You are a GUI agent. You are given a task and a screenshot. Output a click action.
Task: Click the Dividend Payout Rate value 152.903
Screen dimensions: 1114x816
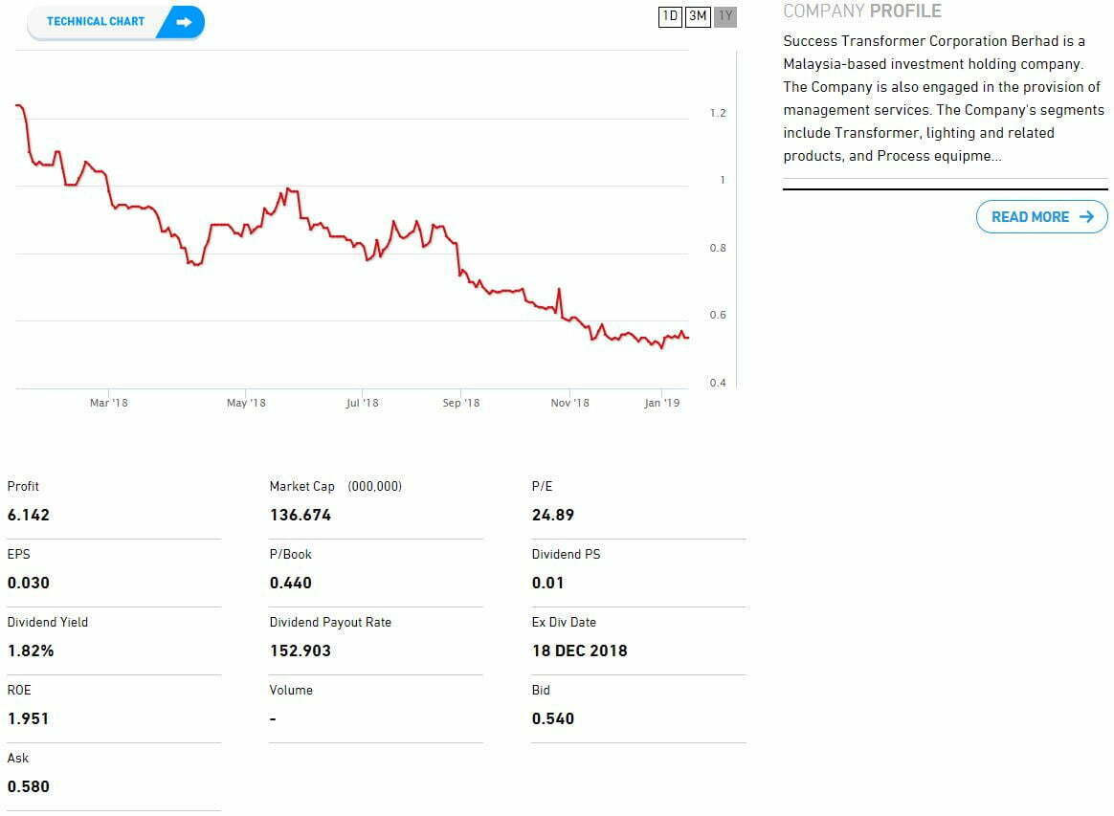pyautogui.click(x=301, y=651)
